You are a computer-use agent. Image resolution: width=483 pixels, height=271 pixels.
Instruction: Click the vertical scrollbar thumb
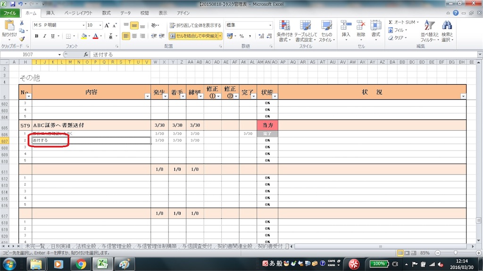click(x=478, y=220)
